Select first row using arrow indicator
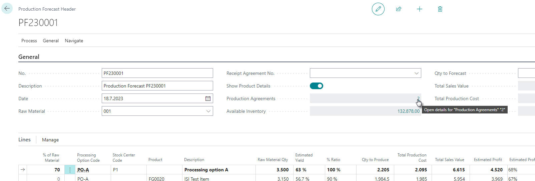 pyautogui.click(x=23, y=170)
